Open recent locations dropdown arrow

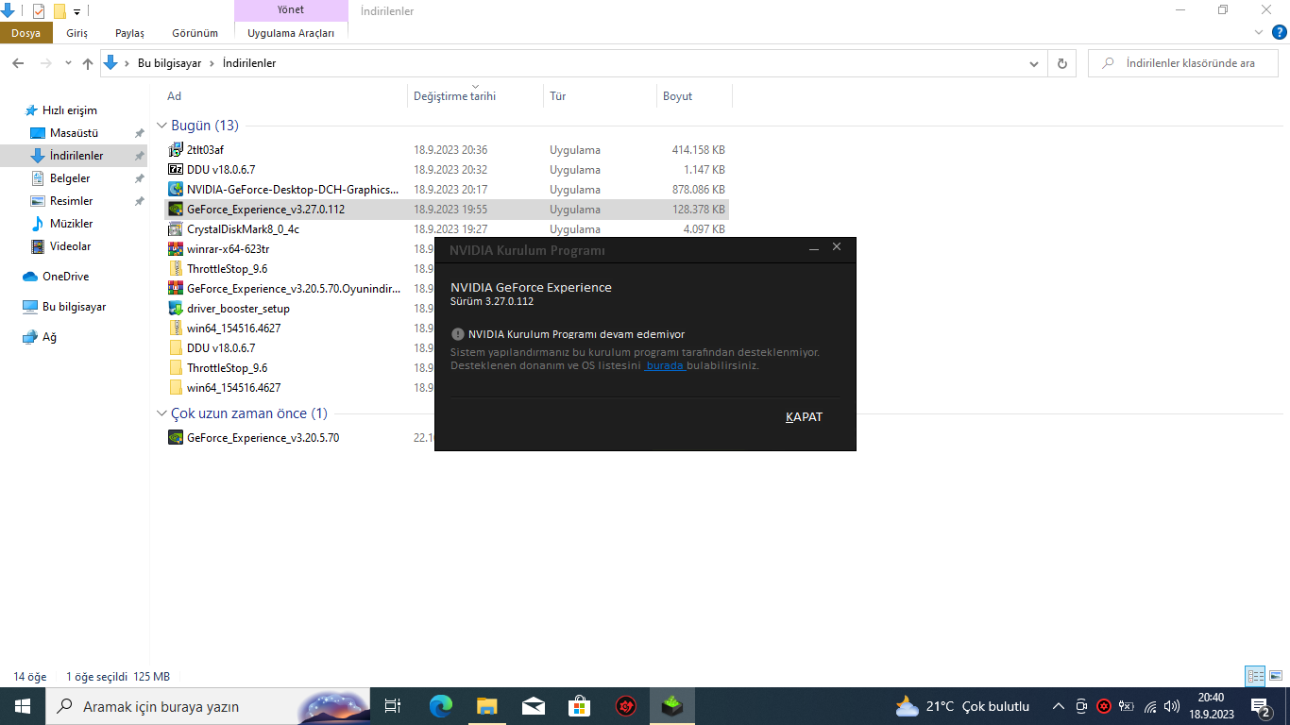click(x=68, y=63)
